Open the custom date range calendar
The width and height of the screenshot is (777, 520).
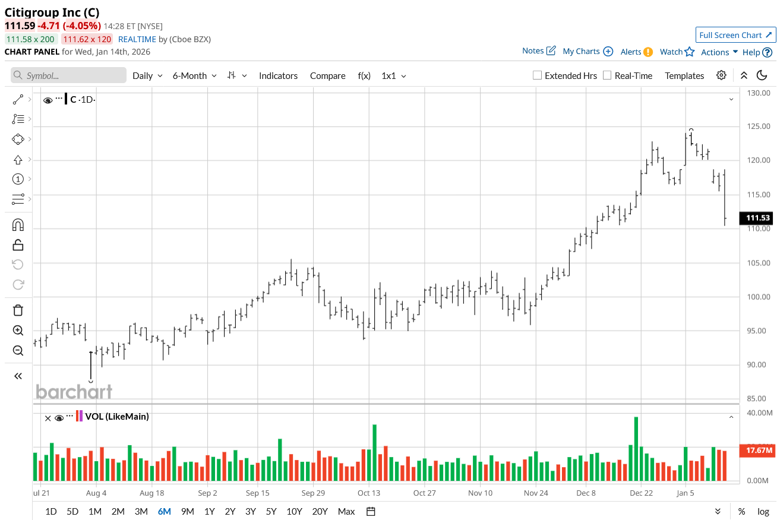[371, 511]
